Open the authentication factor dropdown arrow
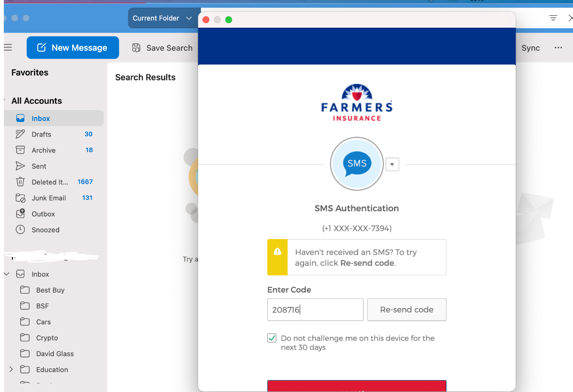This screenshot has height=392, width=573. pos(392,164)
